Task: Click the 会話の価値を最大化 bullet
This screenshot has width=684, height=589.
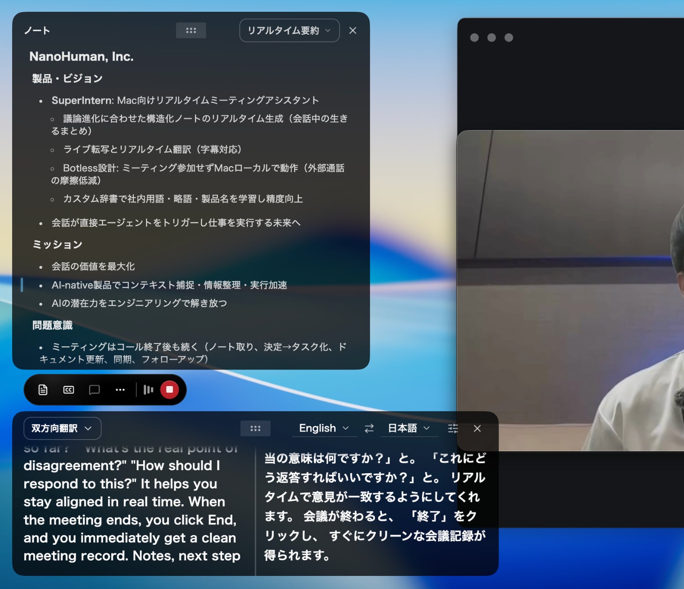Action: coord(93,266)
